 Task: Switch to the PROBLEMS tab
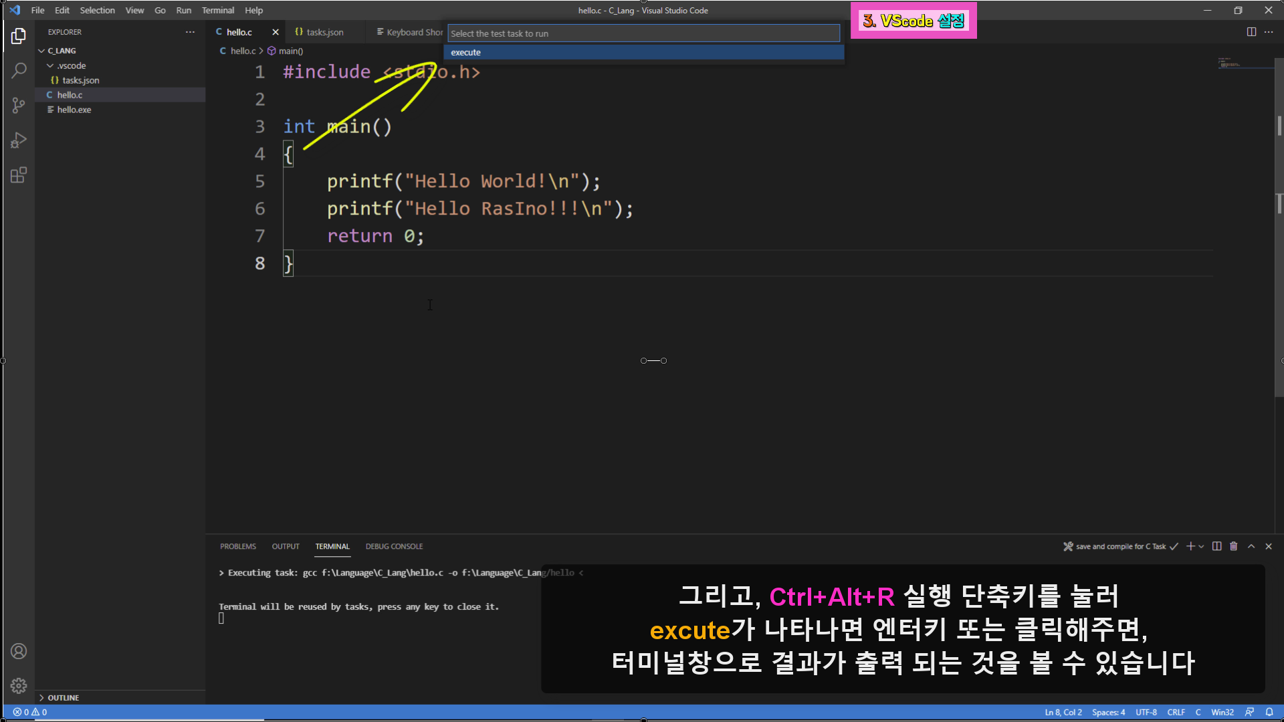tap(237, 546)
